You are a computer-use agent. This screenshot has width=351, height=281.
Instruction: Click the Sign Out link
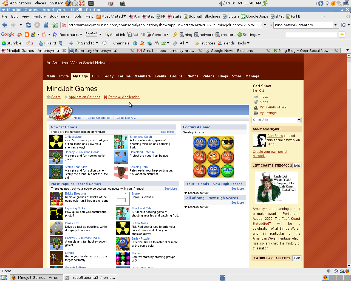click(x=258, y=91)
